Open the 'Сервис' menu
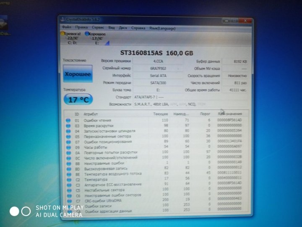 [97, 27]
